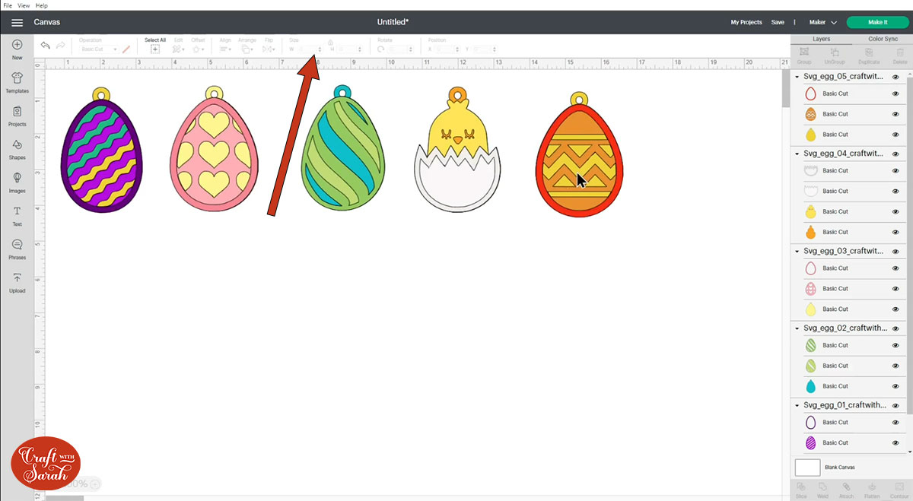Hide the top Svg_egg_05 layer

coord(896,76)
